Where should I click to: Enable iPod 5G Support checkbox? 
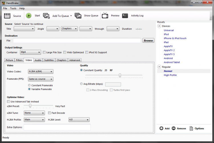87,52
